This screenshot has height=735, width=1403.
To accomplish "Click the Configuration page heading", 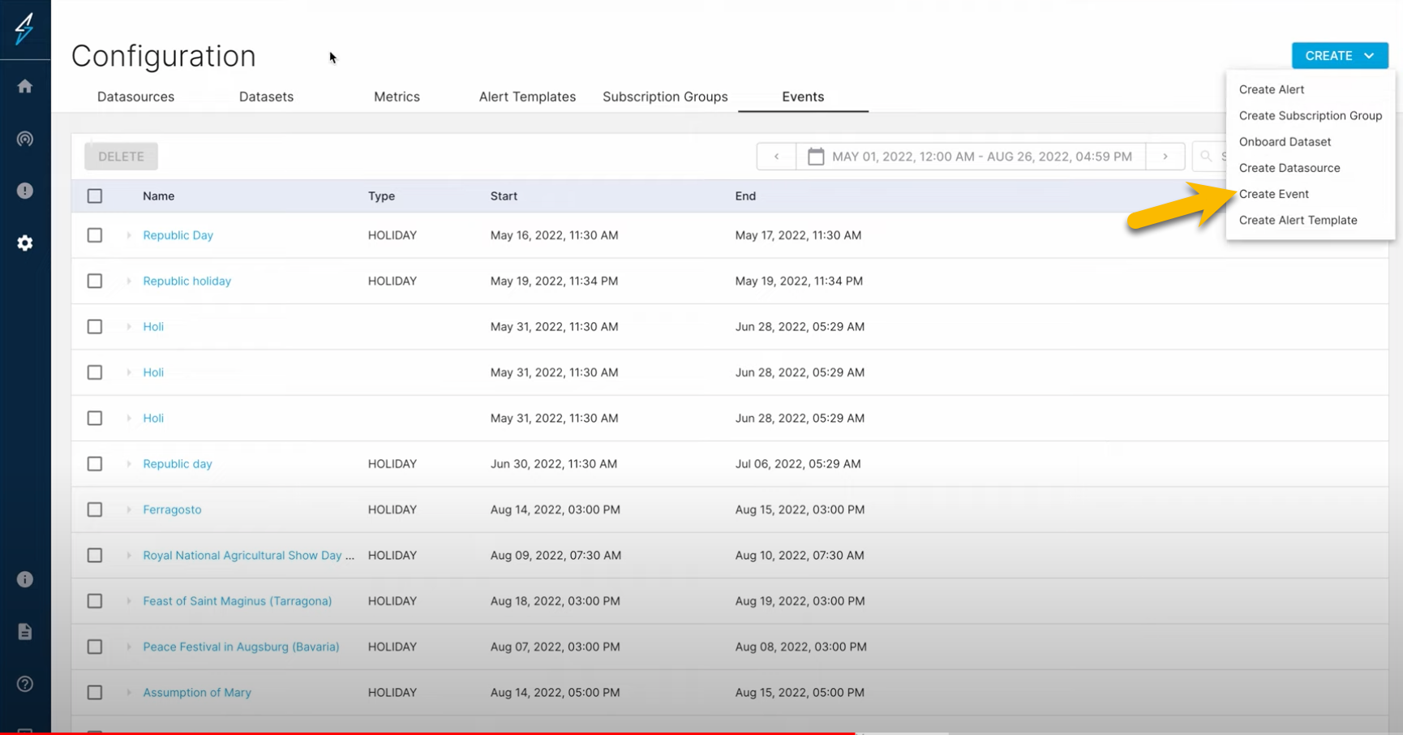I will tap(163, 56).
